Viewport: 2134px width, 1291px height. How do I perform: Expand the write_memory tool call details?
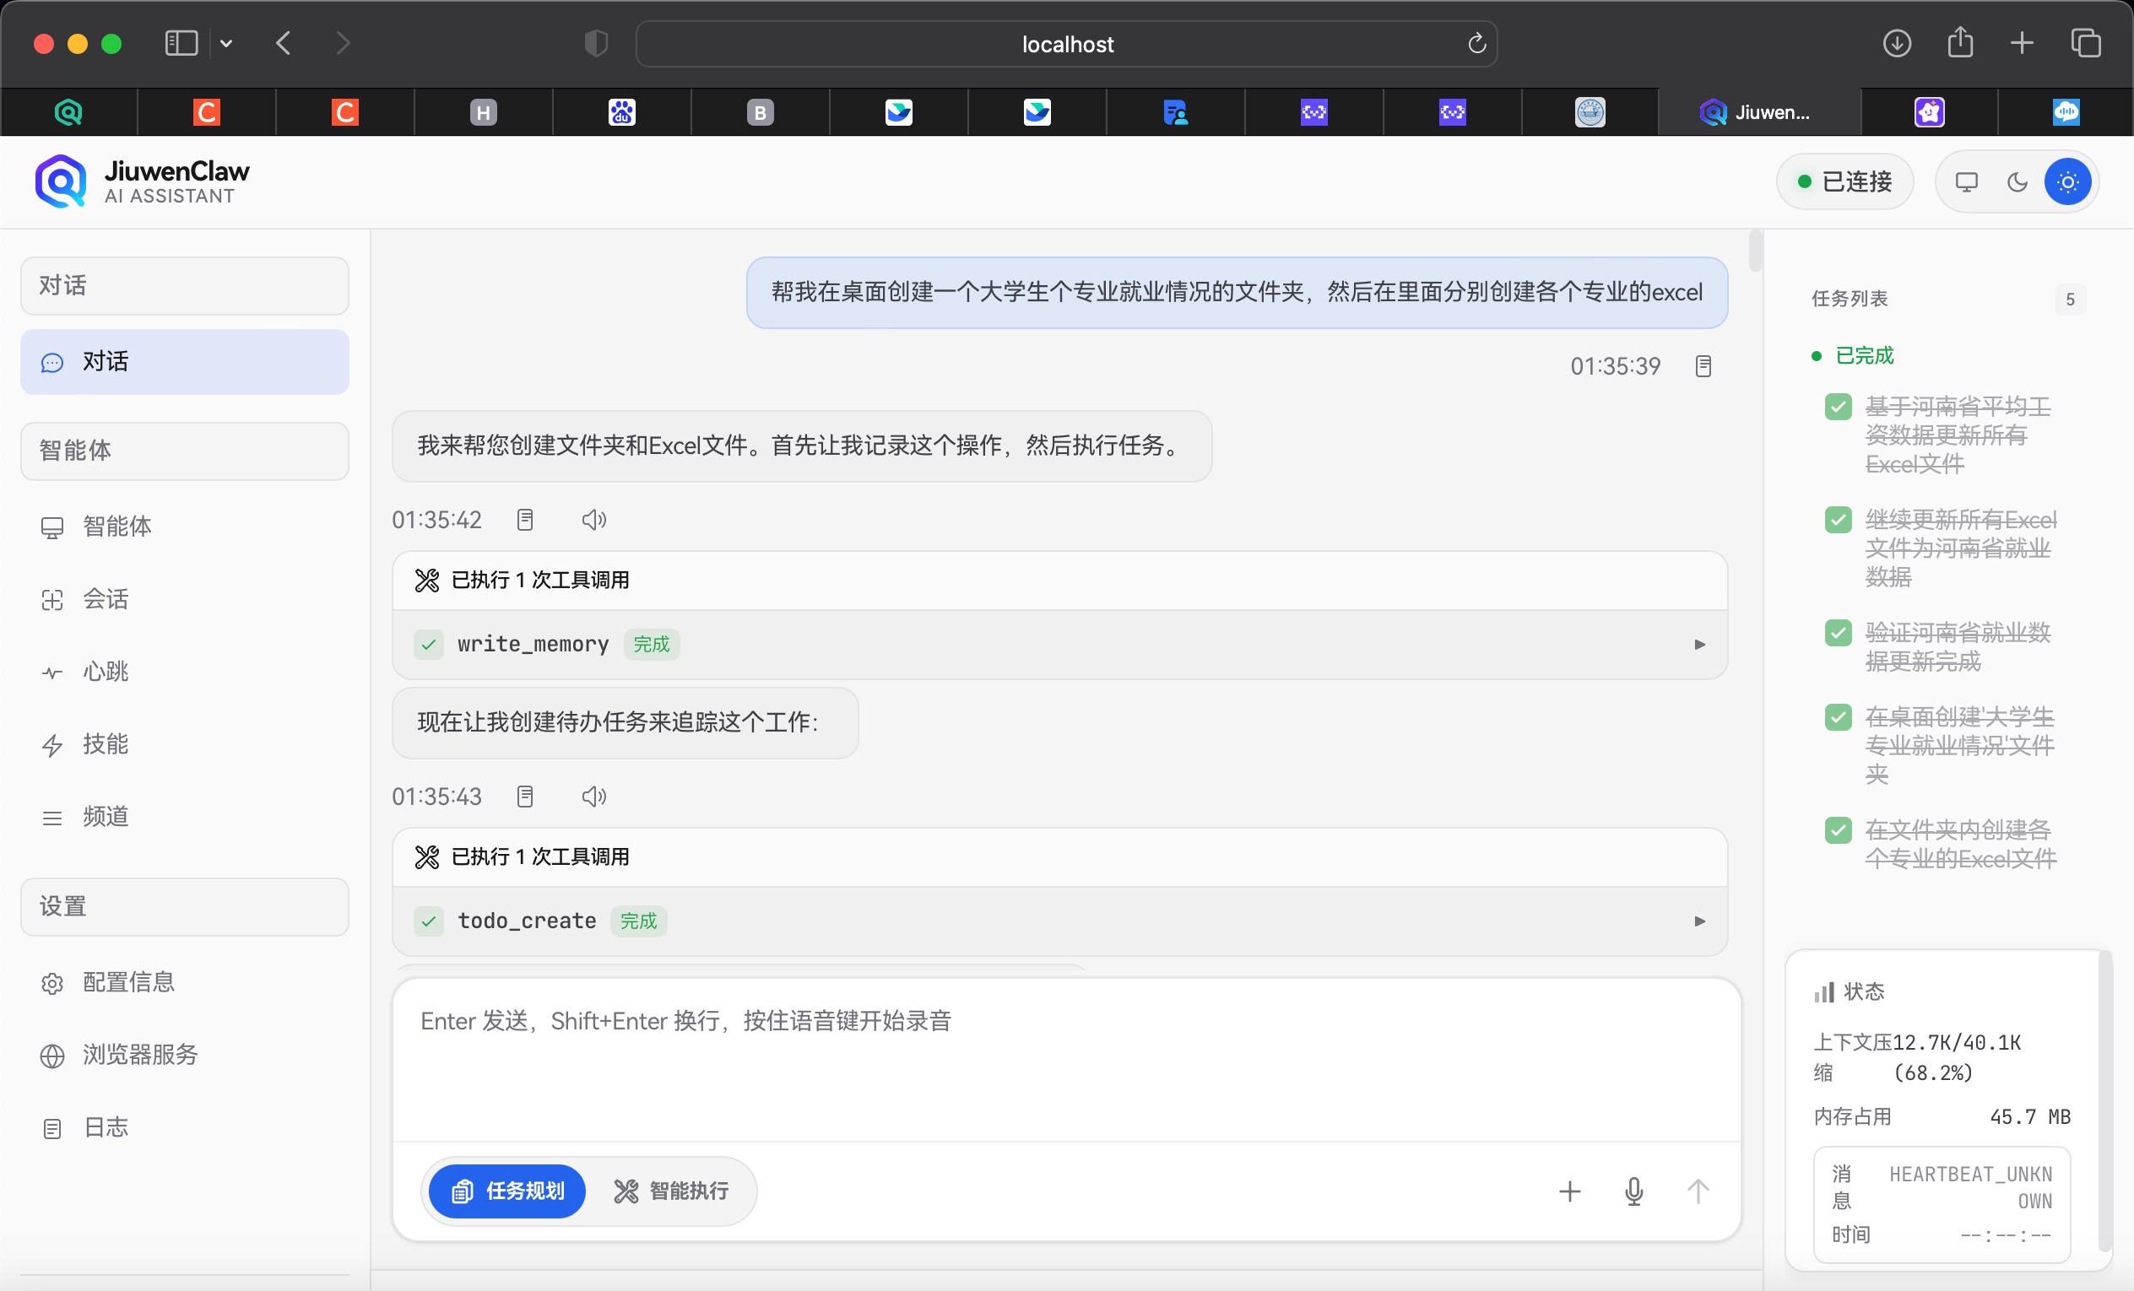[x=1699, y=644]
